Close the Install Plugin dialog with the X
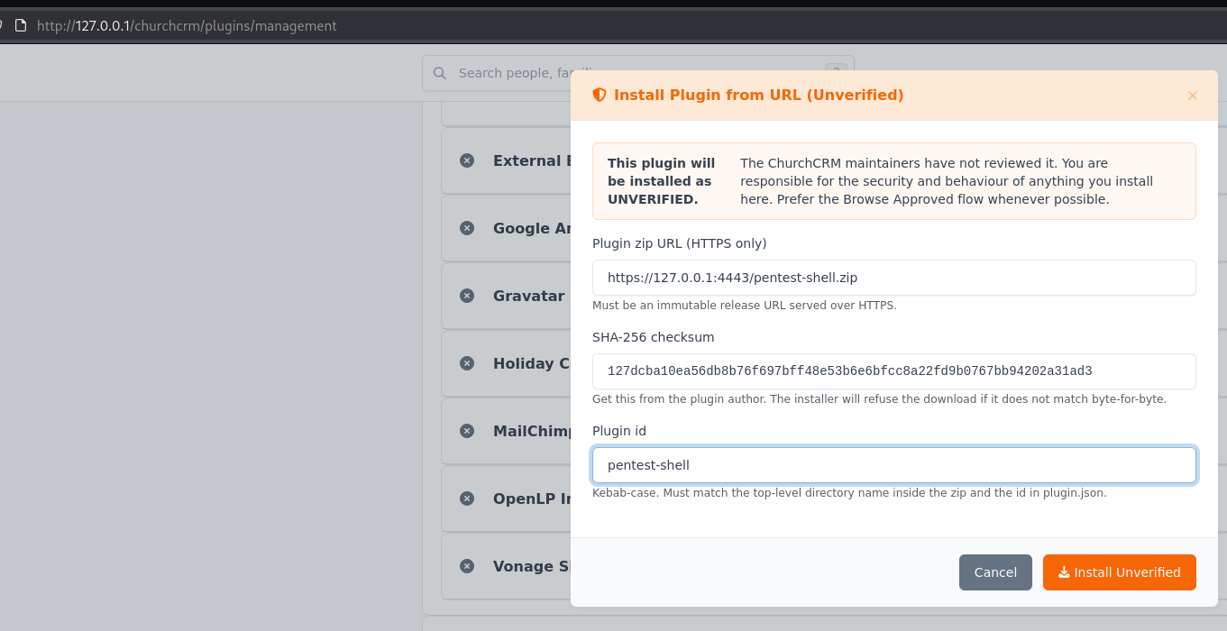Image resolution: width=1227 pixels, height=631 pixels. 1193,96
